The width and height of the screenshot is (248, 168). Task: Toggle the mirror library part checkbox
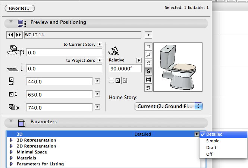112,80
